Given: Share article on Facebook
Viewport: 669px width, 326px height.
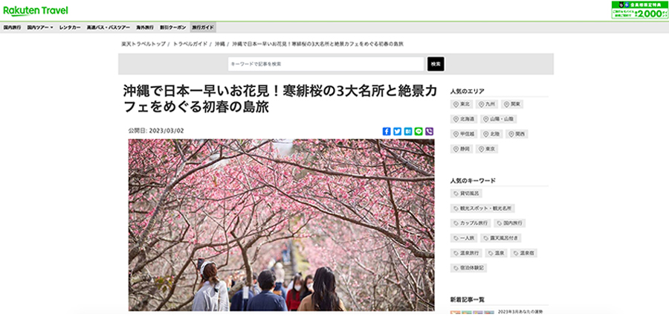Looking at the screenshot, I should pos(387,131).
